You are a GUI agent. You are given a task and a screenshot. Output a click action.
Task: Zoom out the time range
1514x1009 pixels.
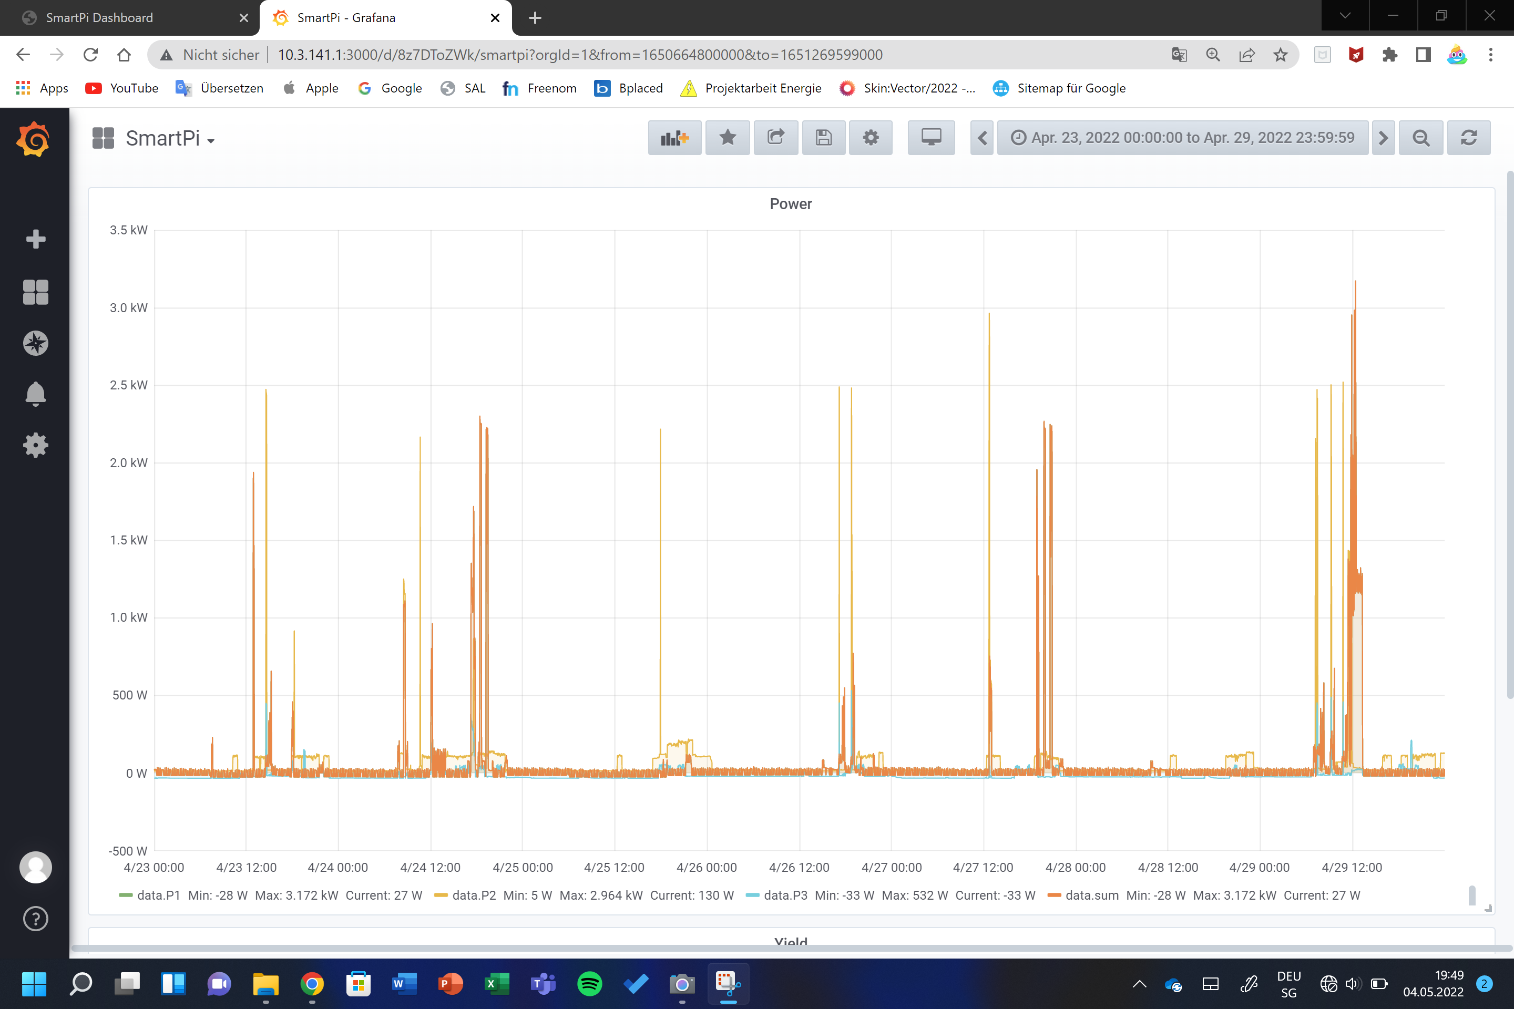(x=1420, y=138)
